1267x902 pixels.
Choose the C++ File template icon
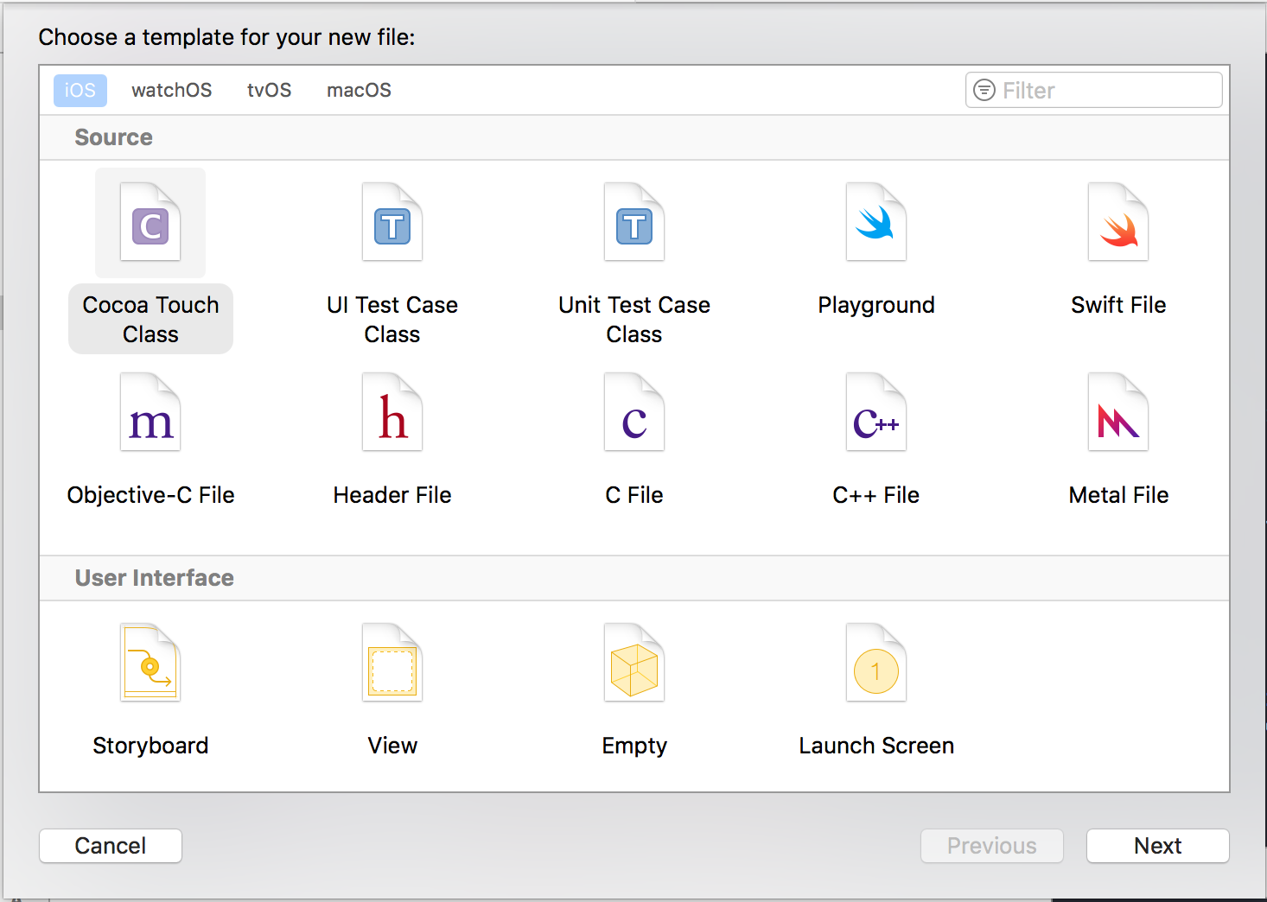pos(876,412)
